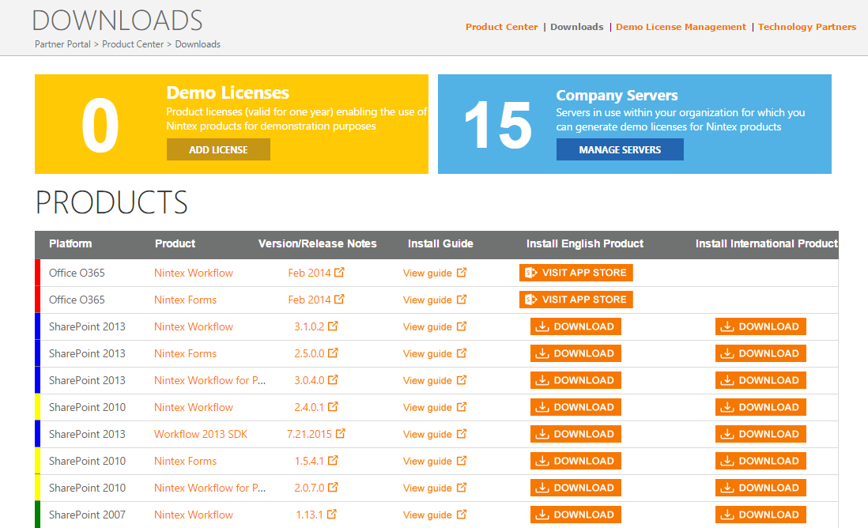Download English SharePoint 2013 Nintex Forms
The width and height of the screenshot is (868, 528).
[576, 353]
